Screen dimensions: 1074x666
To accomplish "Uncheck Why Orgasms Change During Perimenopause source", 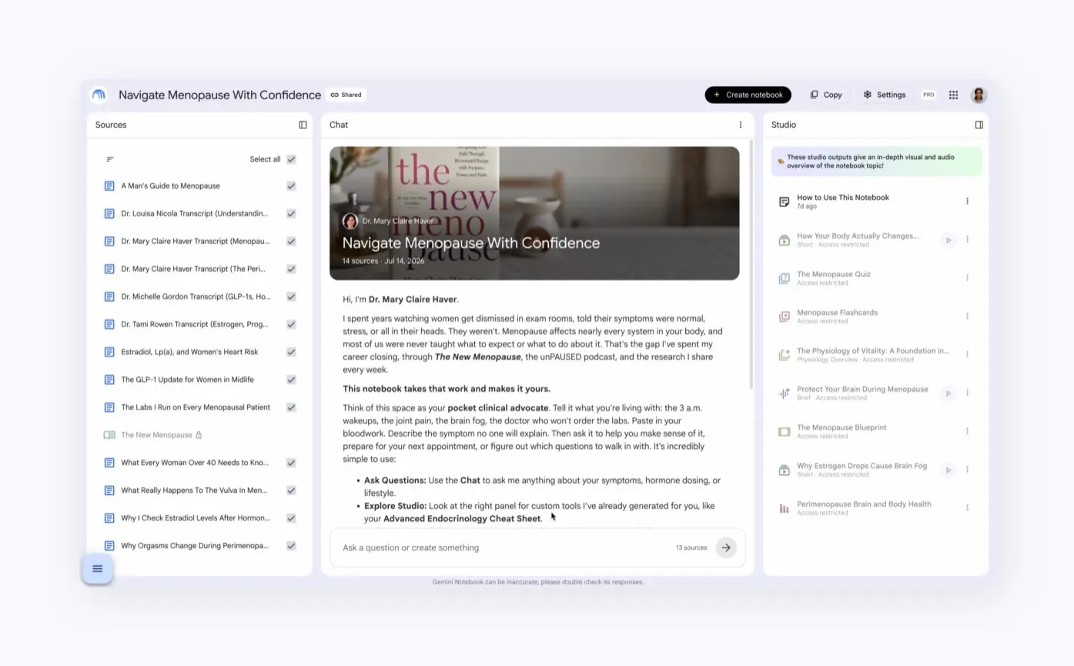I will 291,546.
